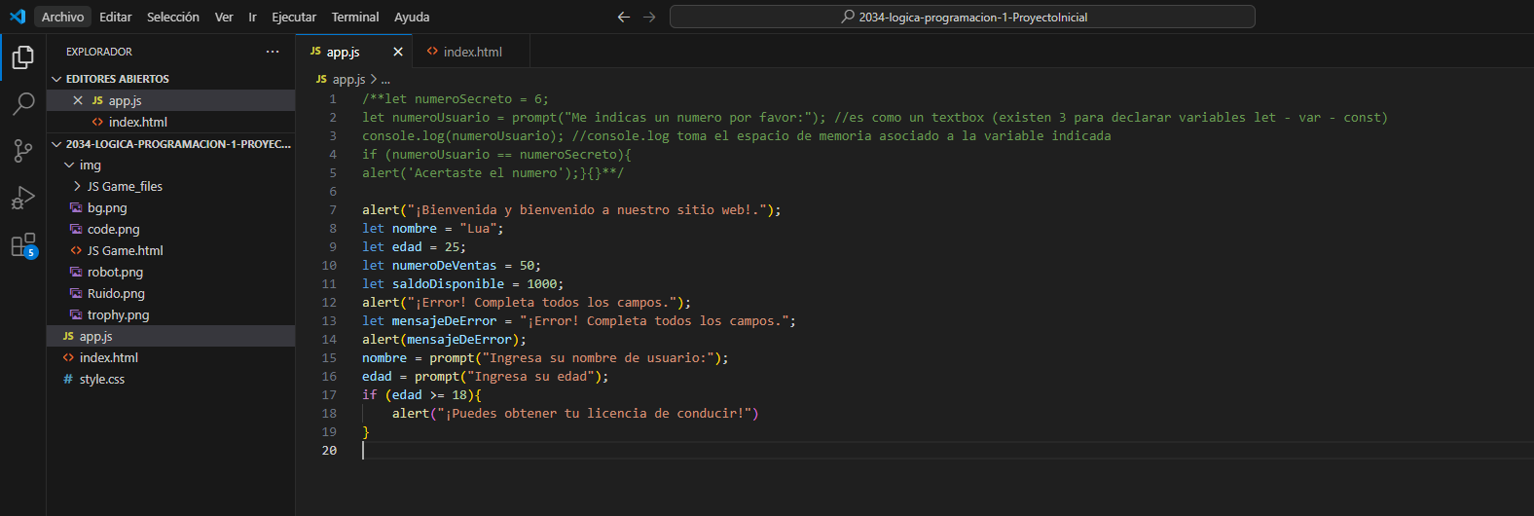Click the EXPLORADOR panel title
Screen dimensions: 1534x516
[99, 52]
